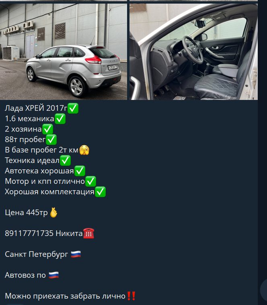Click the checkmark after Мотор и кпп отлично
This screenshot has height=305, width=267.
pyautogui.click(x=90, y=181)
